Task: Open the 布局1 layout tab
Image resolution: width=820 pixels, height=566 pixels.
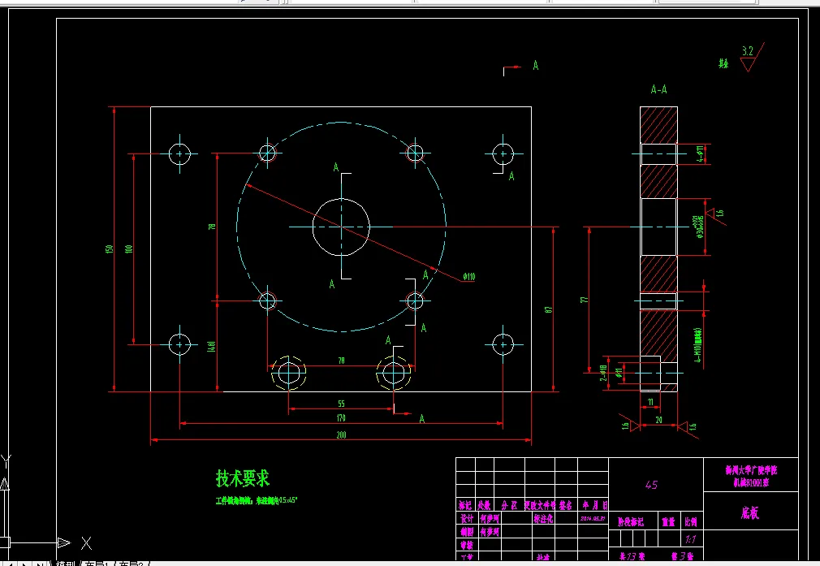Action: point(97,564)
